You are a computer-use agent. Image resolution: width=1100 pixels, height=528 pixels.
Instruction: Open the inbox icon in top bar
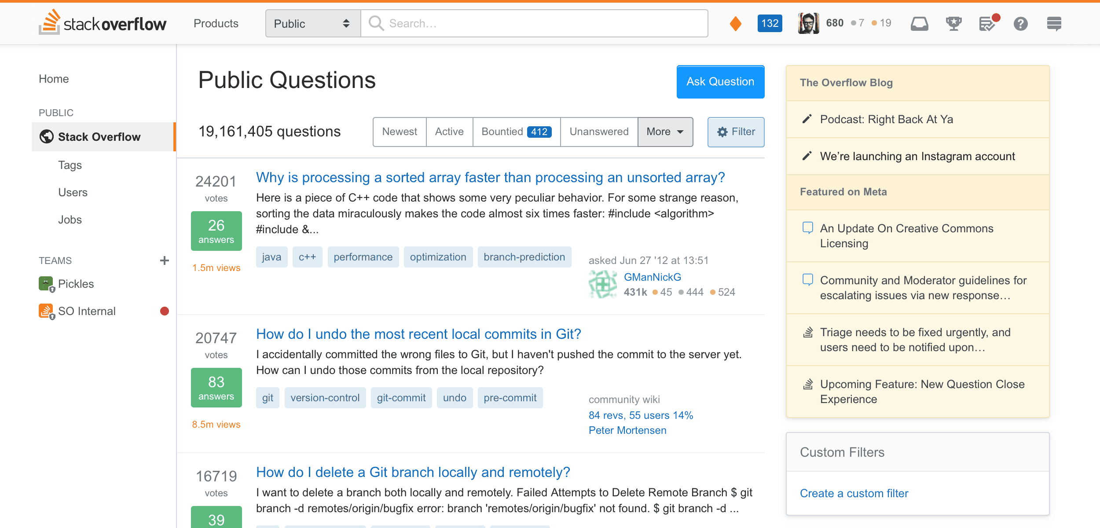click(x=919, y=23)
